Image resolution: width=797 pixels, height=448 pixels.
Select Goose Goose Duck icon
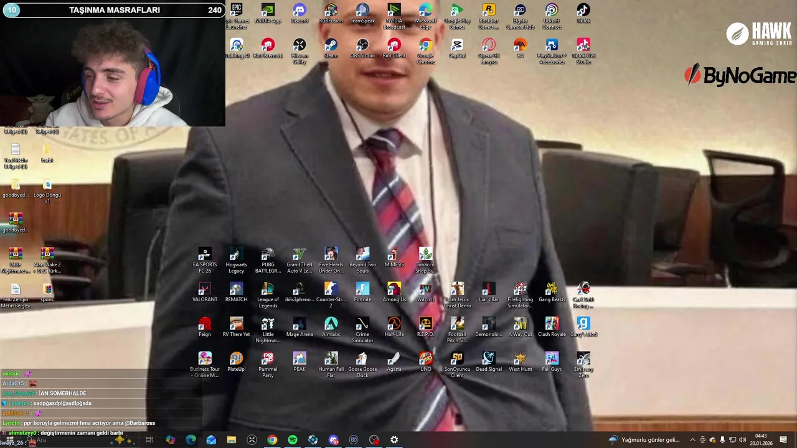click(x=362, y=365)
